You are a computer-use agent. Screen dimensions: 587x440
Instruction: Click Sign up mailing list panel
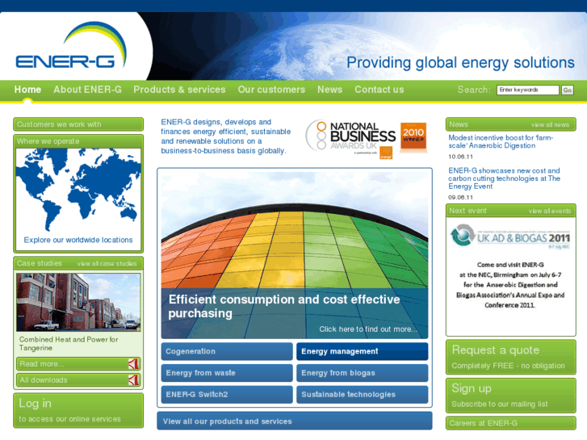pyautogui.click(x=511, y=396)
